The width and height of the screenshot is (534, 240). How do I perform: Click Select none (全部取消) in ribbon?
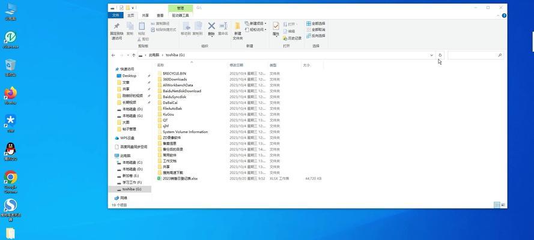[x=316, y=29]
